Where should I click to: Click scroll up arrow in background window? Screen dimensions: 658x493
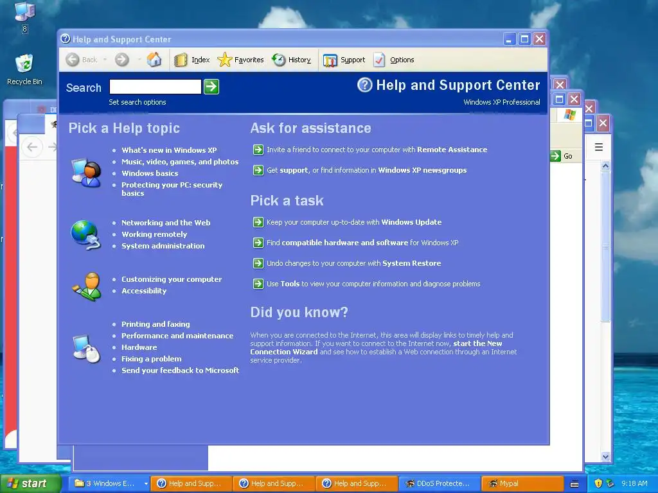[605, 166]
